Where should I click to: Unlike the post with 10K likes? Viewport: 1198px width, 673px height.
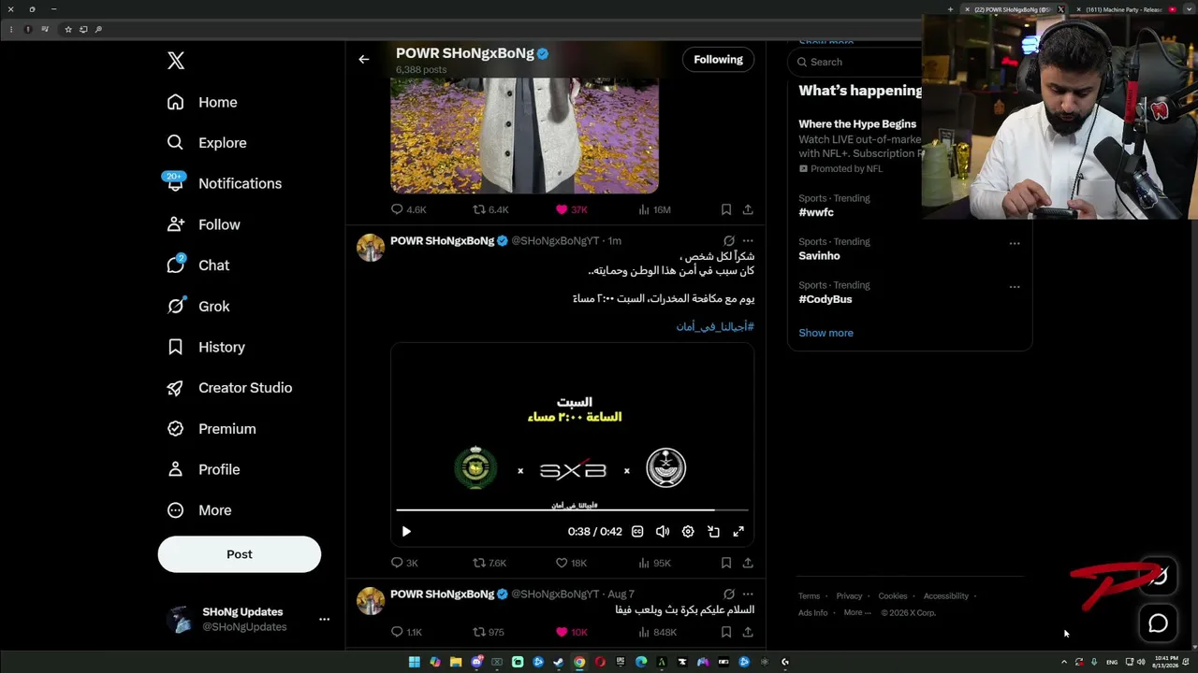click(571, 632)
